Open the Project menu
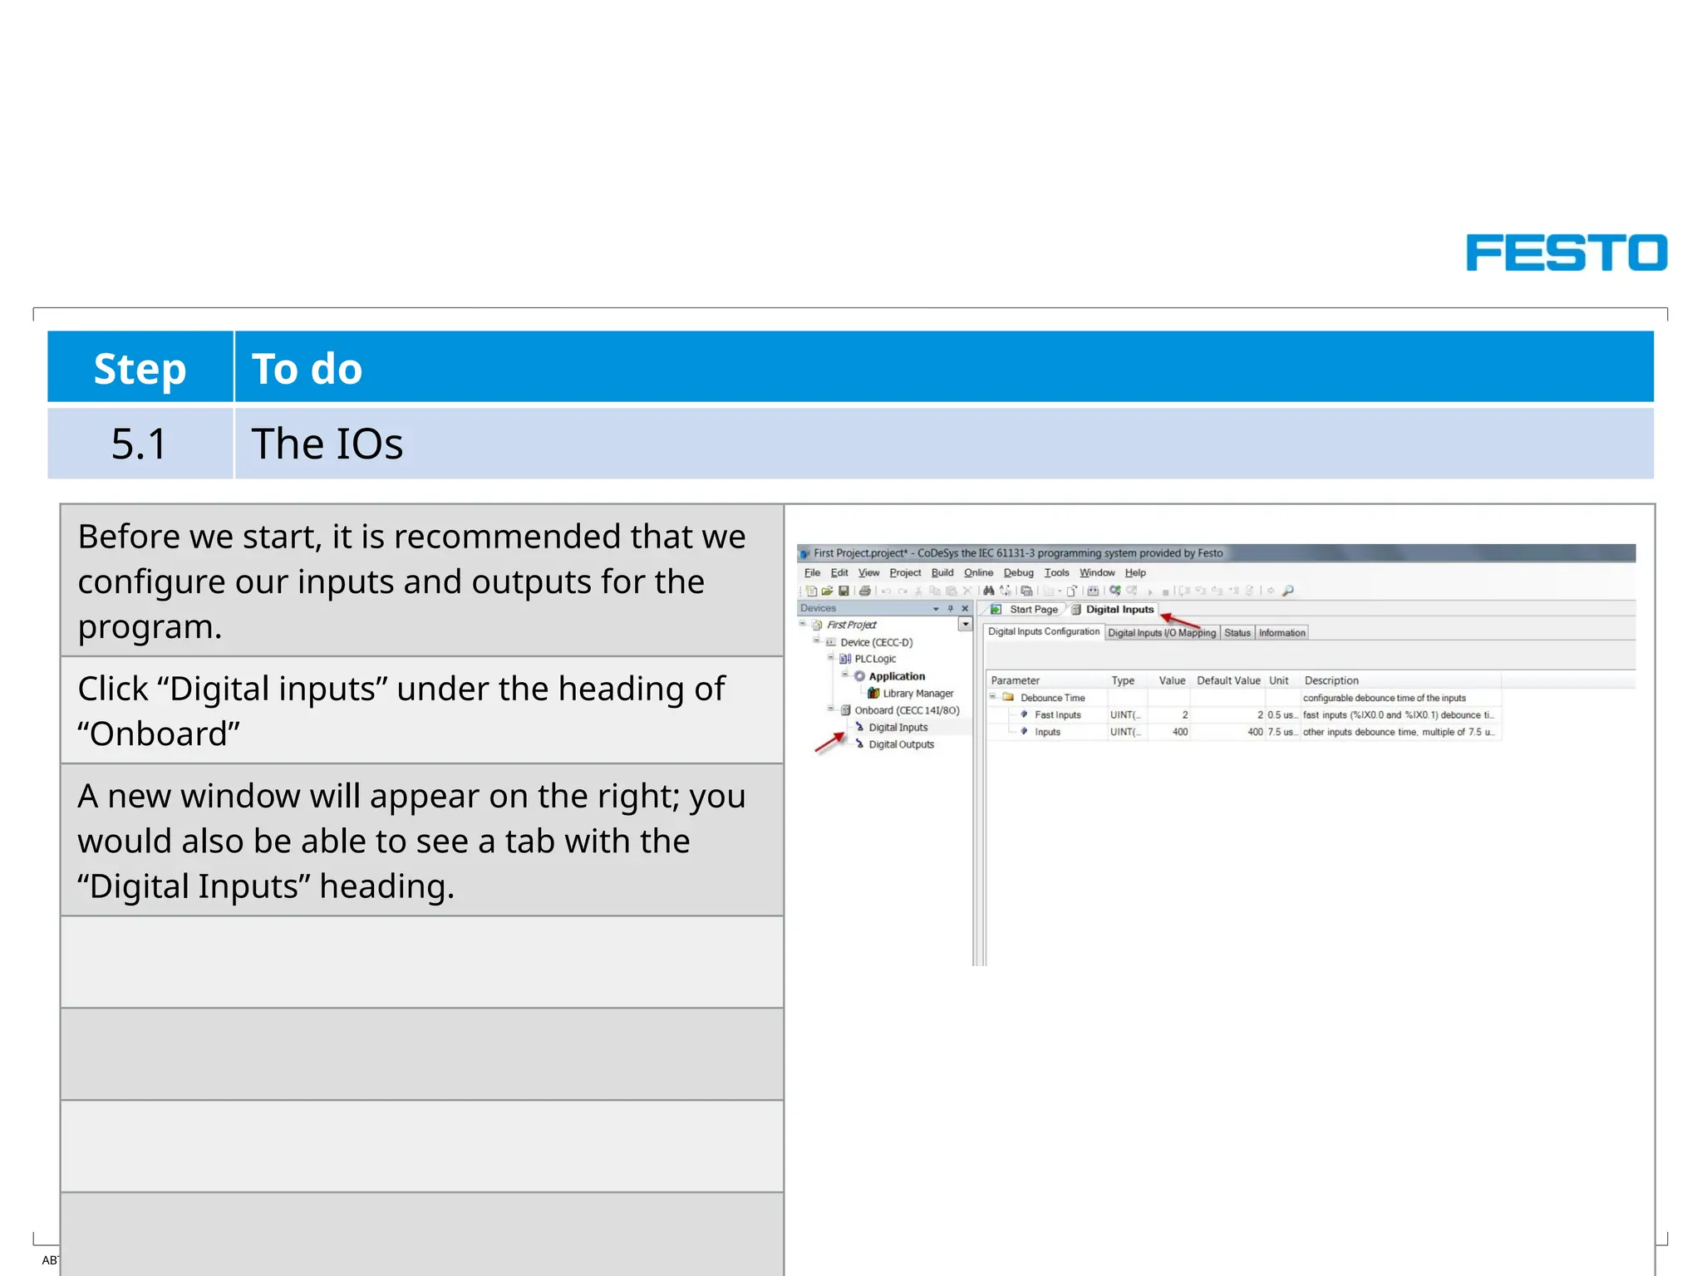 905,572
